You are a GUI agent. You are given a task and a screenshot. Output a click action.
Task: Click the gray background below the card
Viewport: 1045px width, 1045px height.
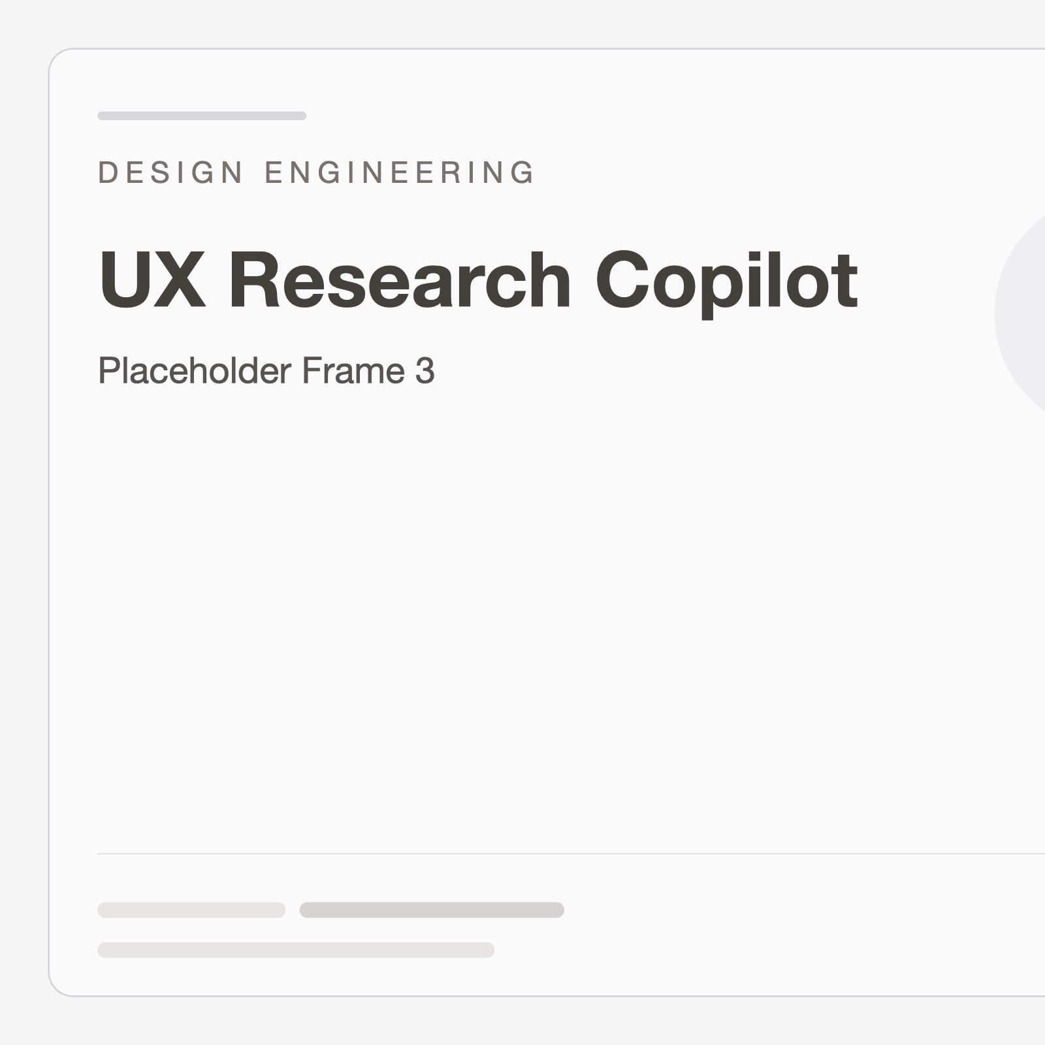tap(522, 1022)
